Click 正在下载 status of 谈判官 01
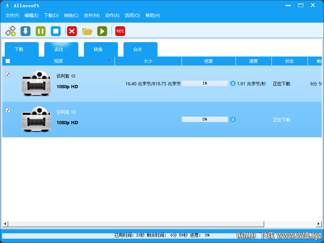Image resolution: width=324 pixels, height=243 pixels. (282, 84)
